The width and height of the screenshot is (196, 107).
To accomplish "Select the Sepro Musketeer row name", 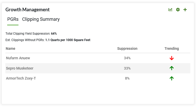I will pyautogui.click(x=19, y=68).
